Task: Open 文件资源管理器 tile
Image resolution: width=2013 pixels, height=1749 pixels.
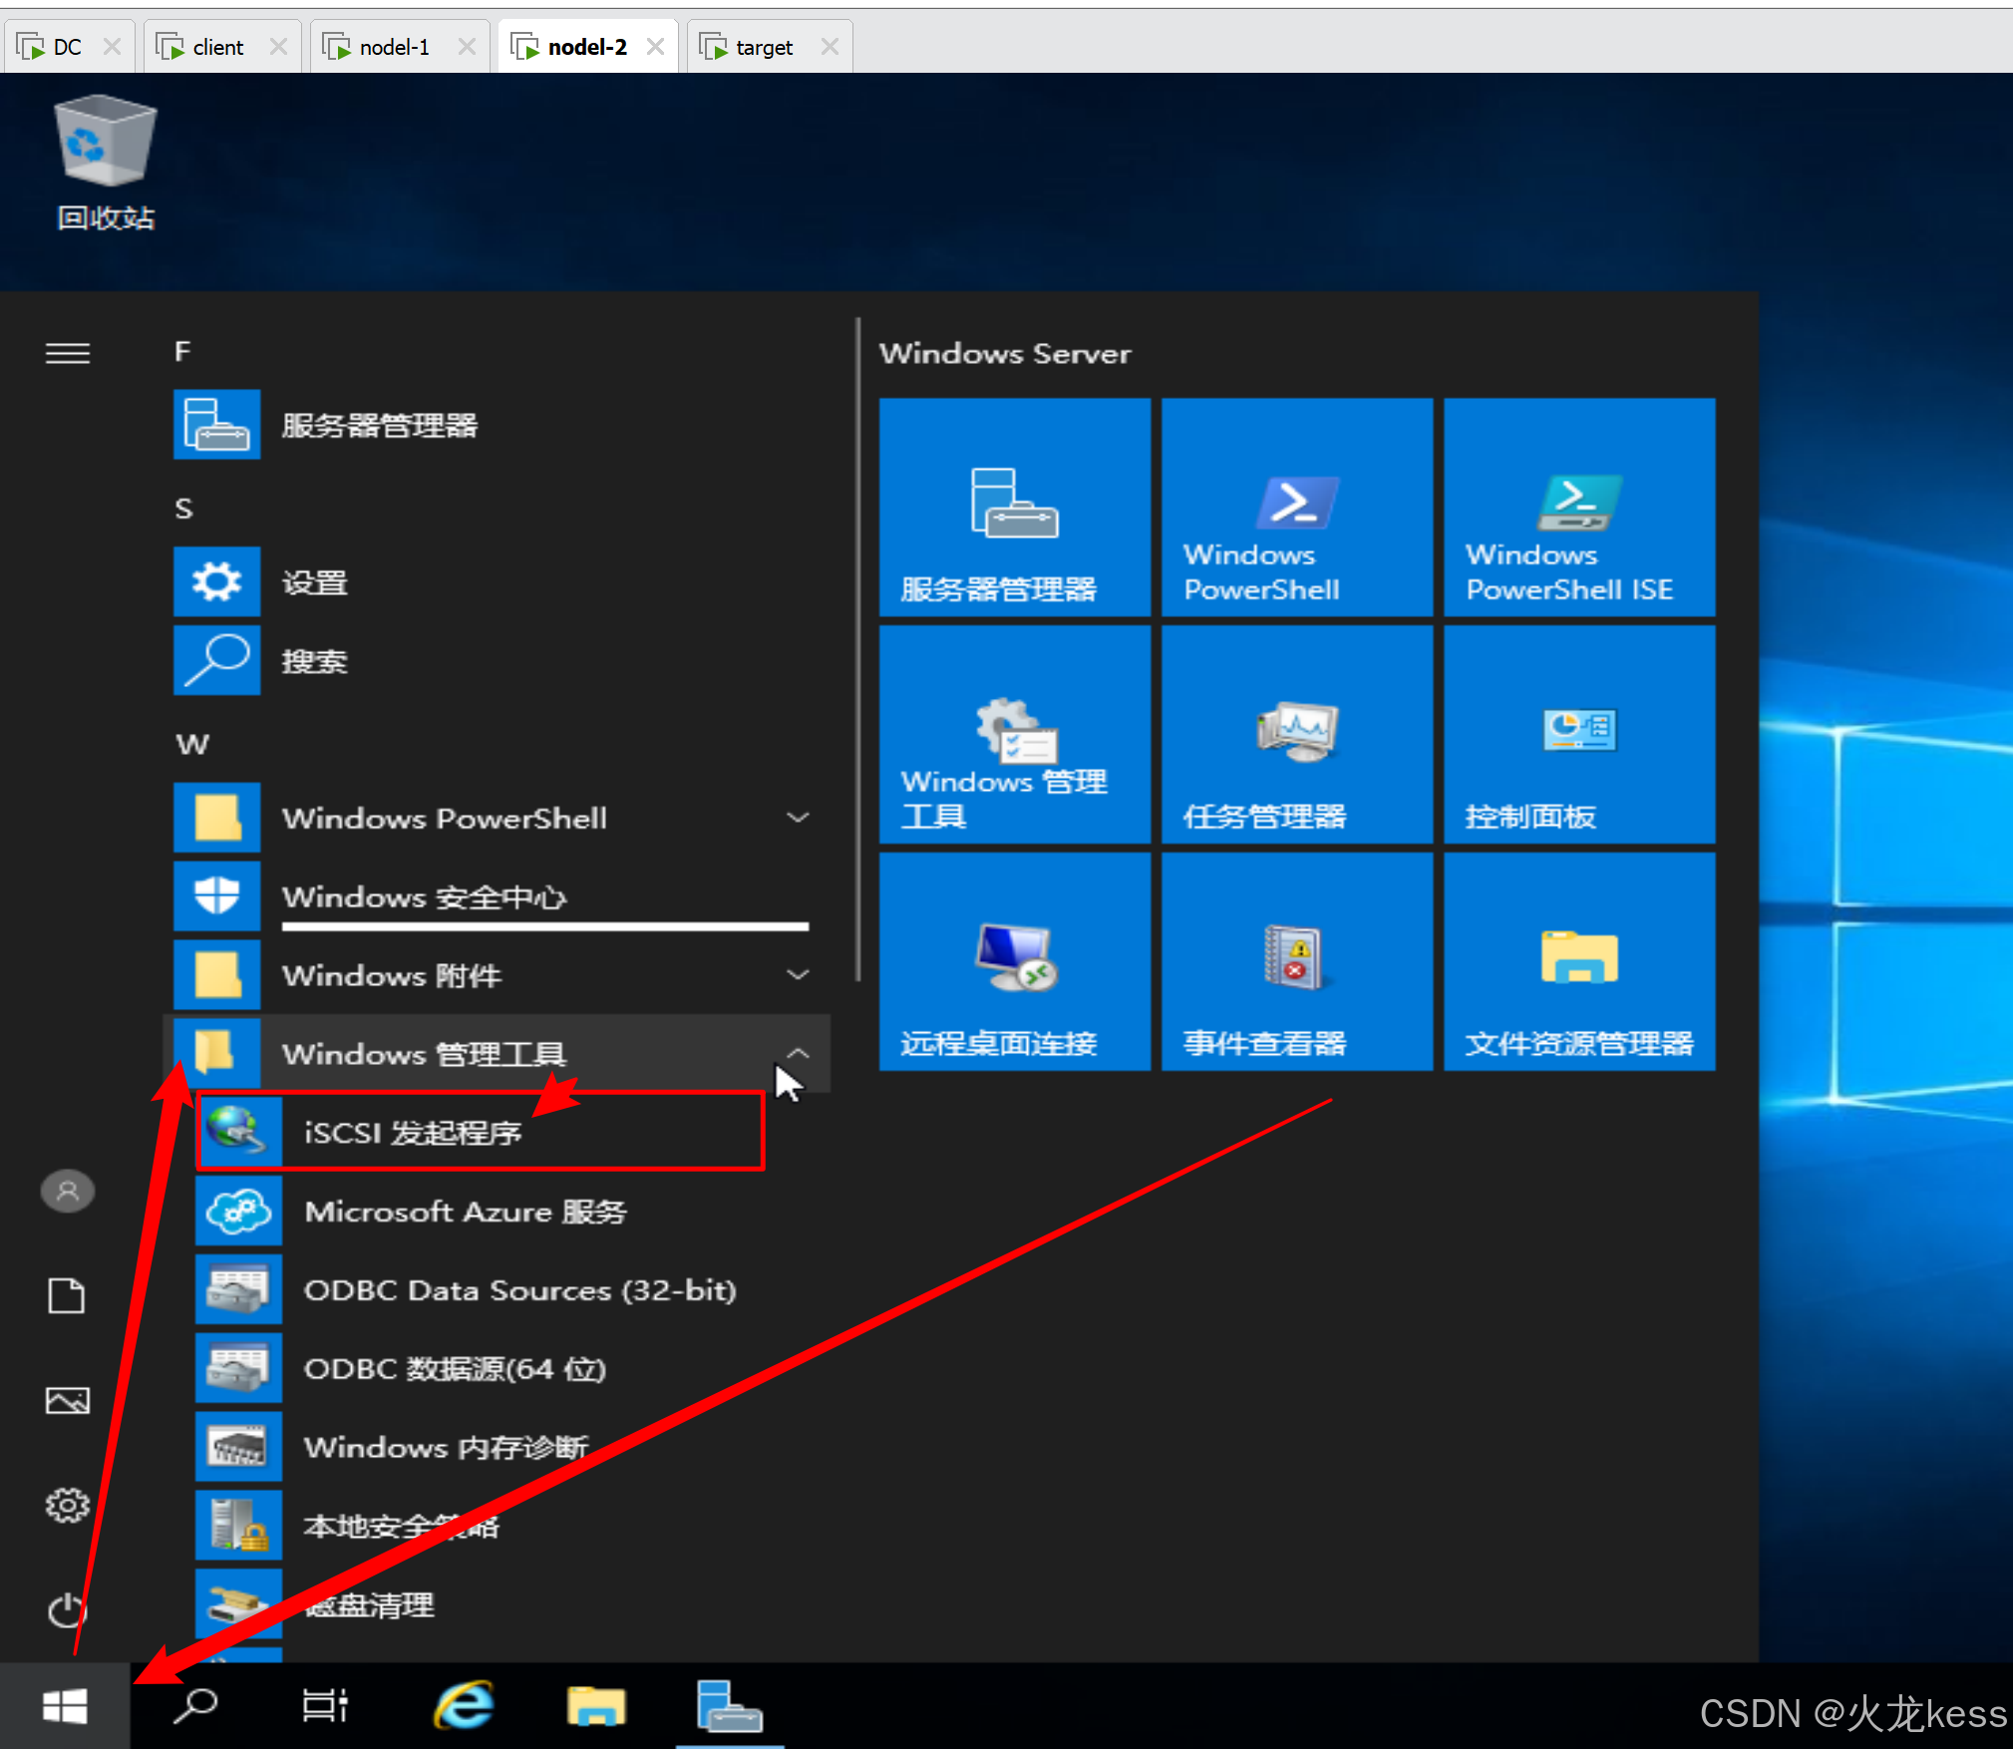Action: coord(1578,962)
